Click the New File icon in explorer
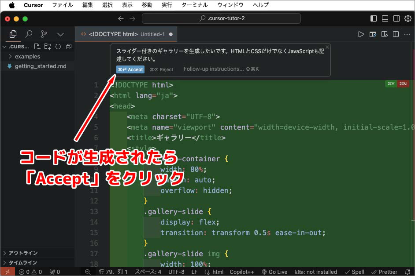The height and width of the screenshot is (276, 415). point(37,47)
